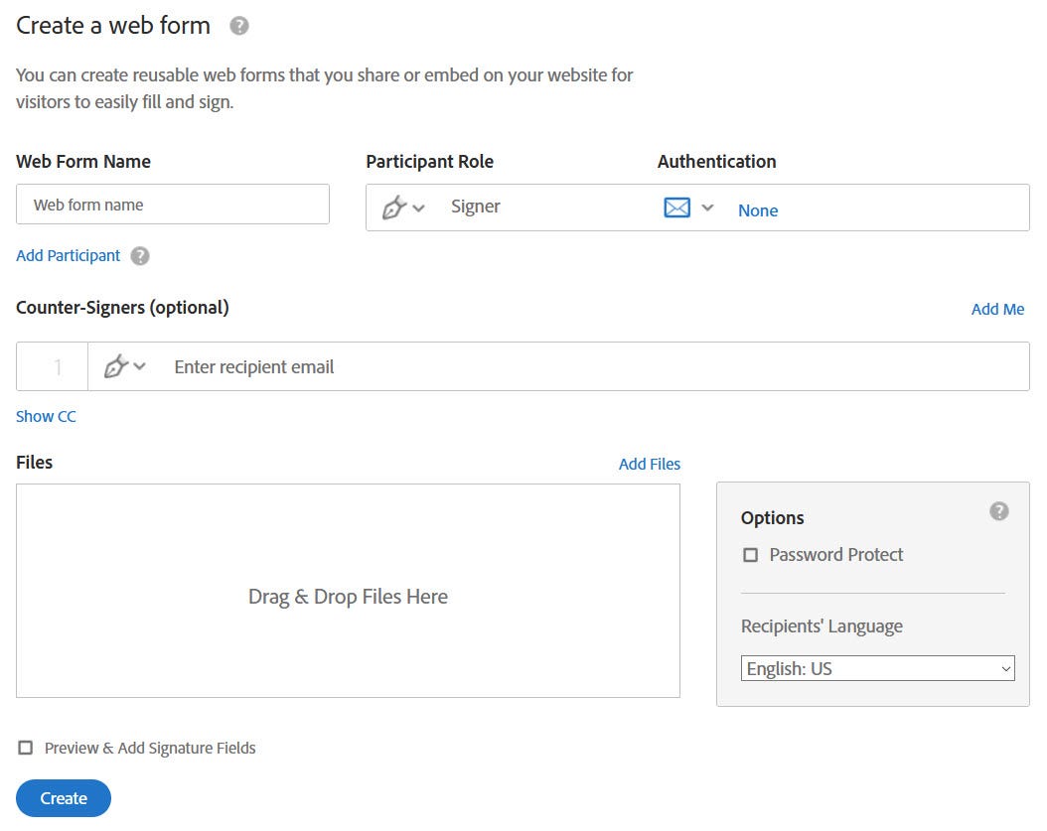
Task: Click the Add Me link
Action: (997, 309)
